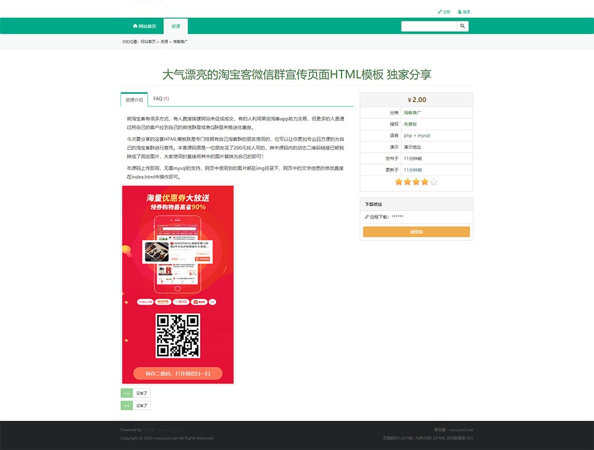The height and width of the screenshot is (450, 594).
Task: Click the third rating star
Action: [x=416, y=182]
